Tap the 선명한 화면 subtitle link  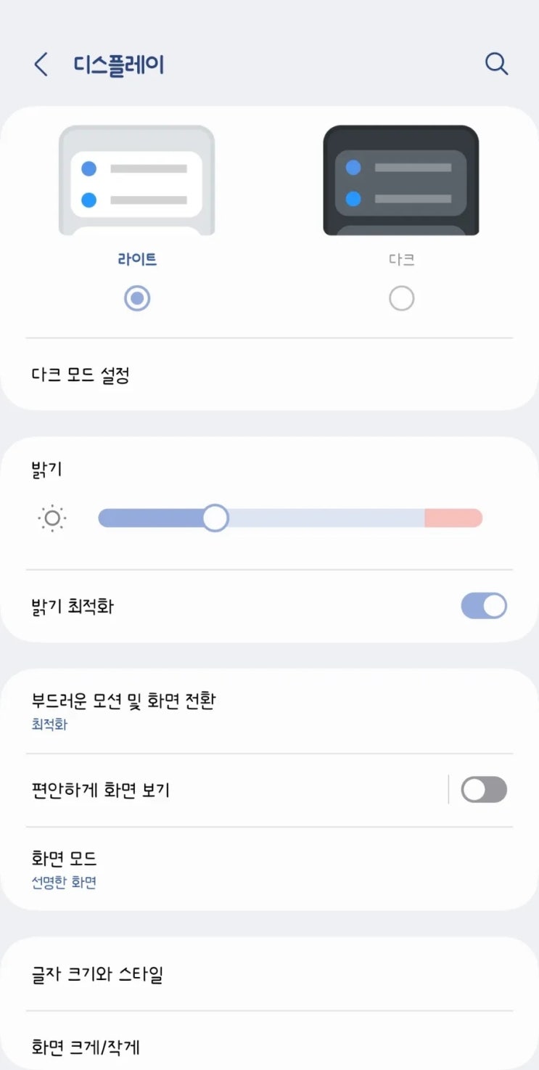pyautogui.click(x=64, y=883)
